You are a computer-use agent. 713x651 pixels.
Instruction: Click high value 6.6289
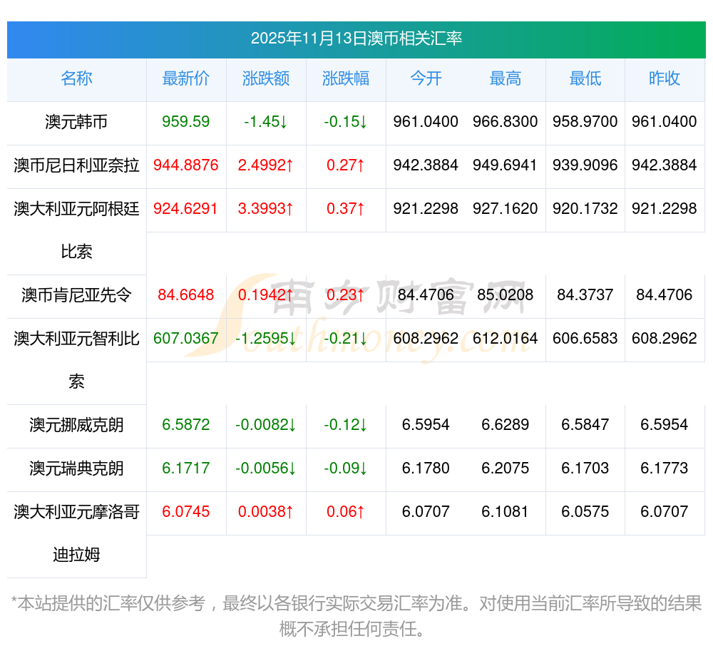(506, 424)
